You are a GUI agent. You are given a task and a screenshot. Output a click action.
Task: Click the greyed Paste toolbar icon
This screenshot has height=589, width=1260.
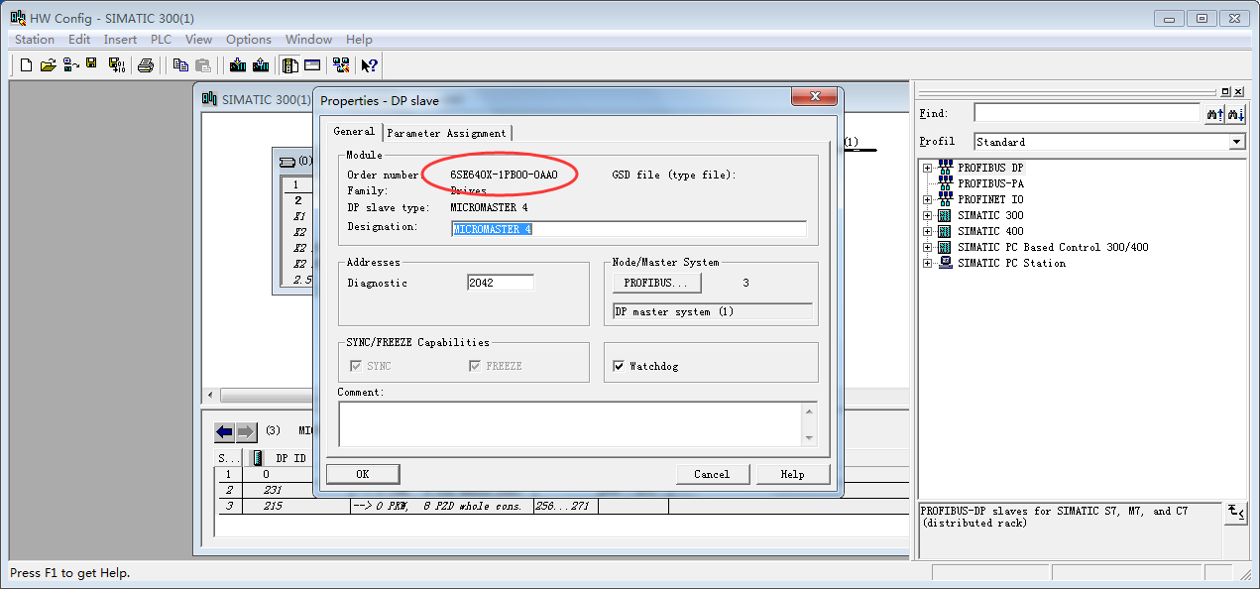[x=203, y=65]
